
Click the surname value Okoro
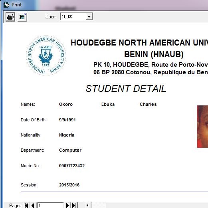(66, 104)
